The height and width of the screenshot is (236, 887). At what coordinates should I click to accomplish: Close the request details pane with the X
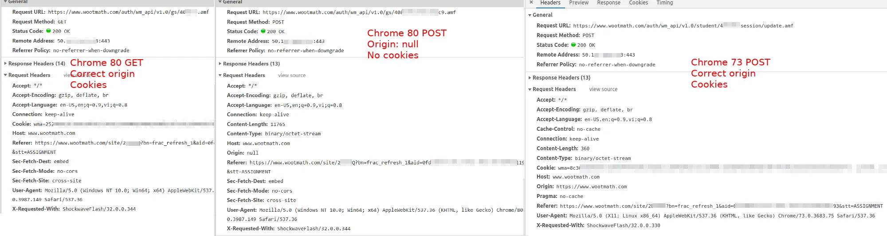pos(531,3)
